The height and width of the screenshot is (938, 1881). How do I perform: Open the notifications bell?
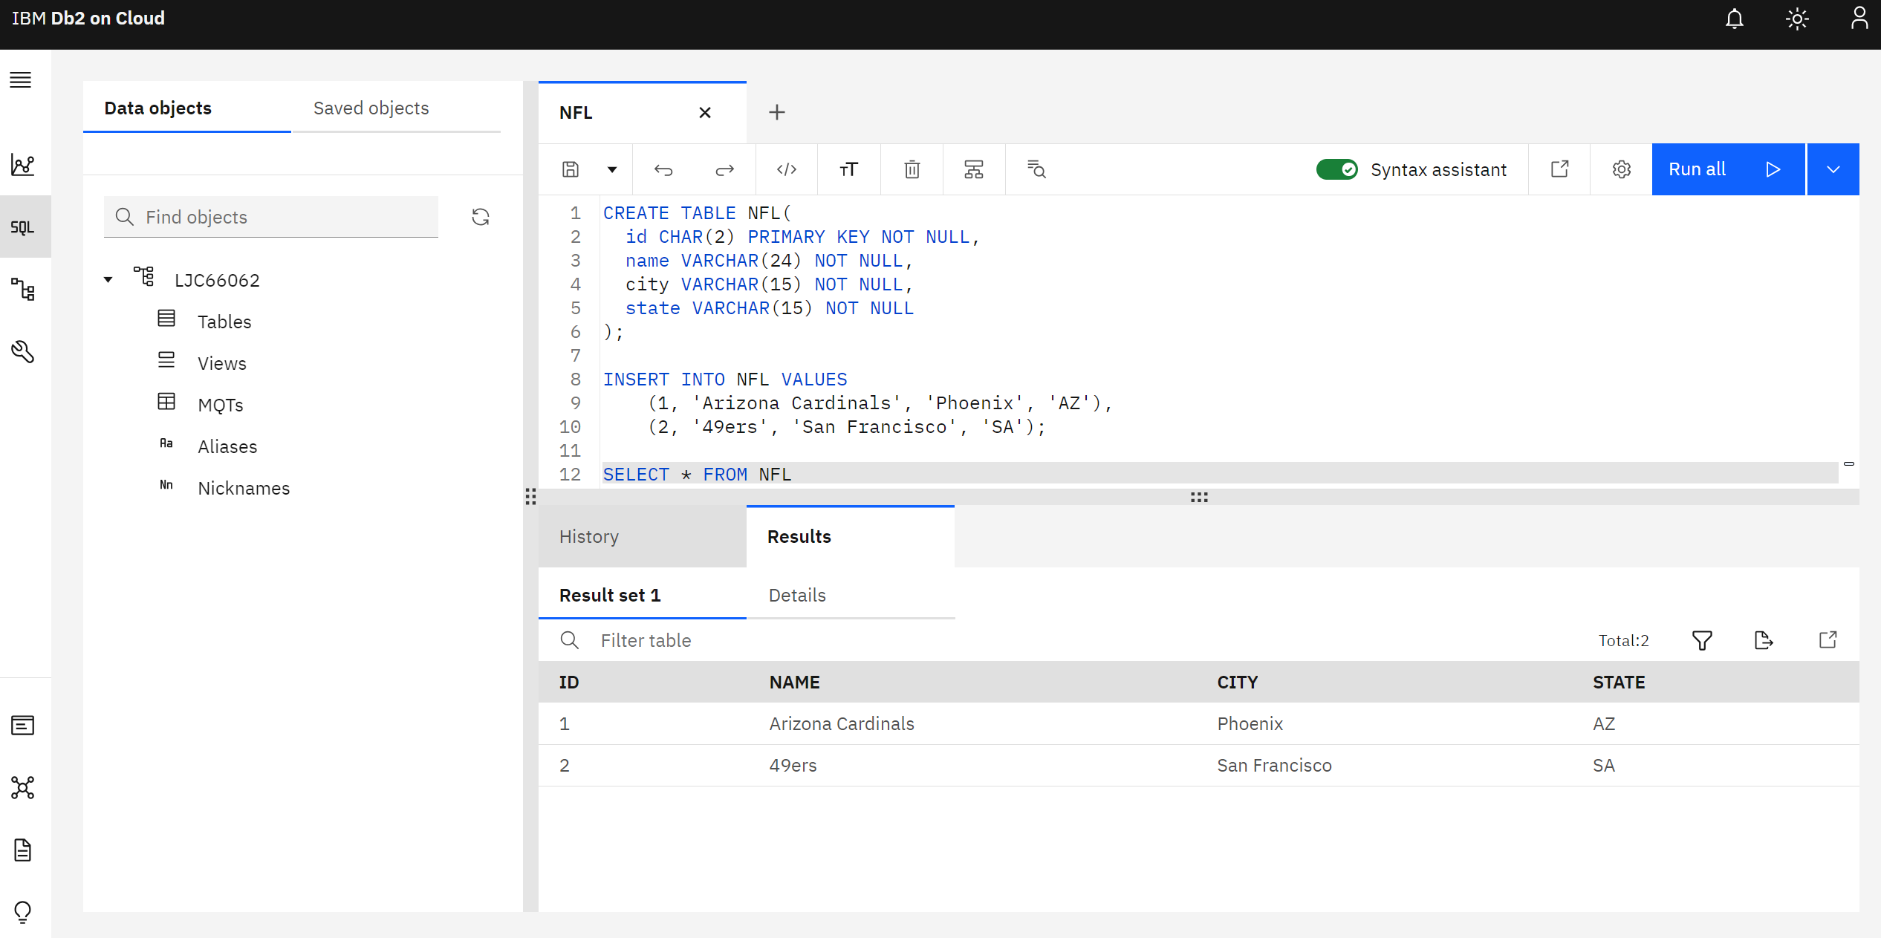pos(1734,19)
